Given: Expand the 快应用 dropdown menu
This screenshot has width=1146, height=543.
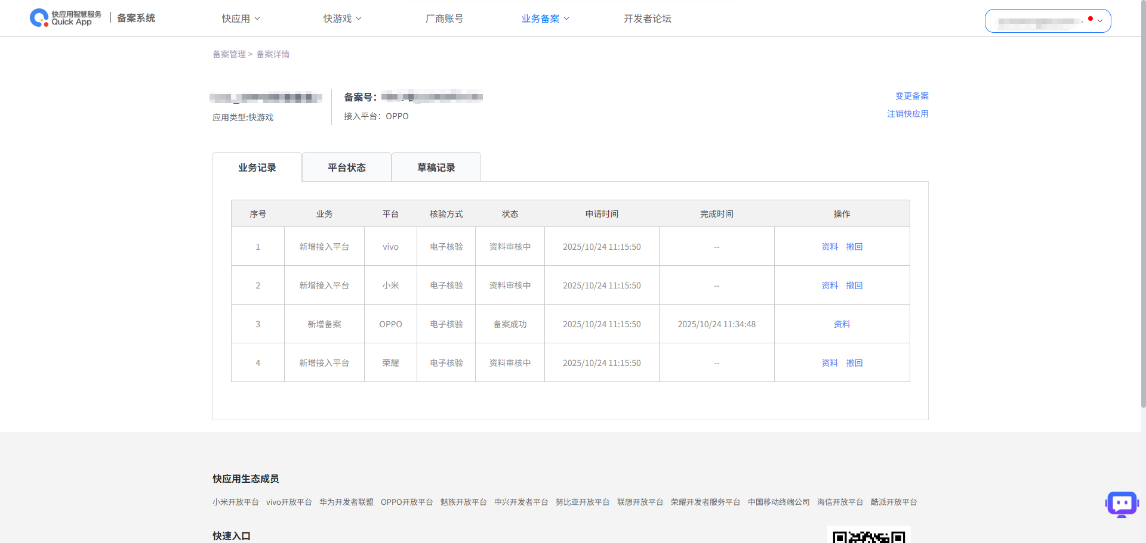Looking at the screenshot, I should (241, 18).
